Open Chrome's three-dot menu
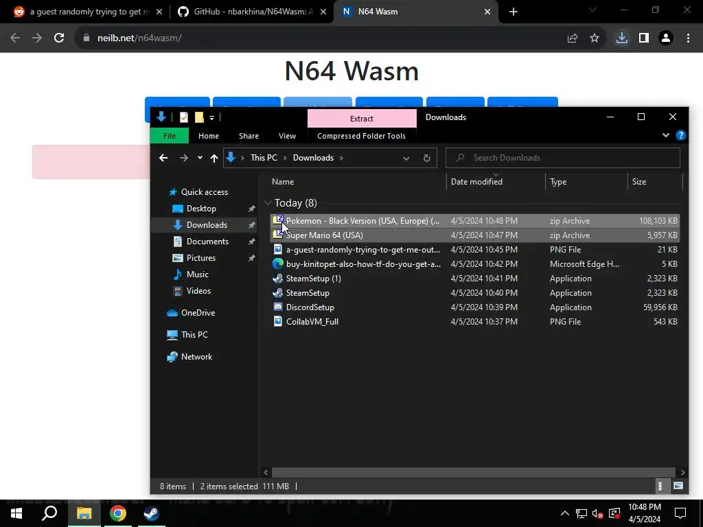The image size is (703, 527). click(688, 38)
